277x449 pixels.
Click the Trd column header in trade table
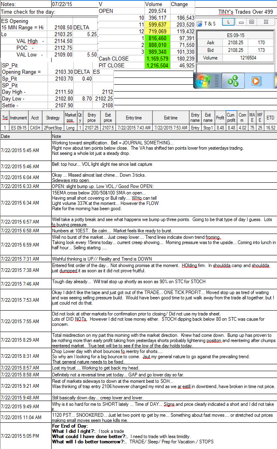click(5, 118)
